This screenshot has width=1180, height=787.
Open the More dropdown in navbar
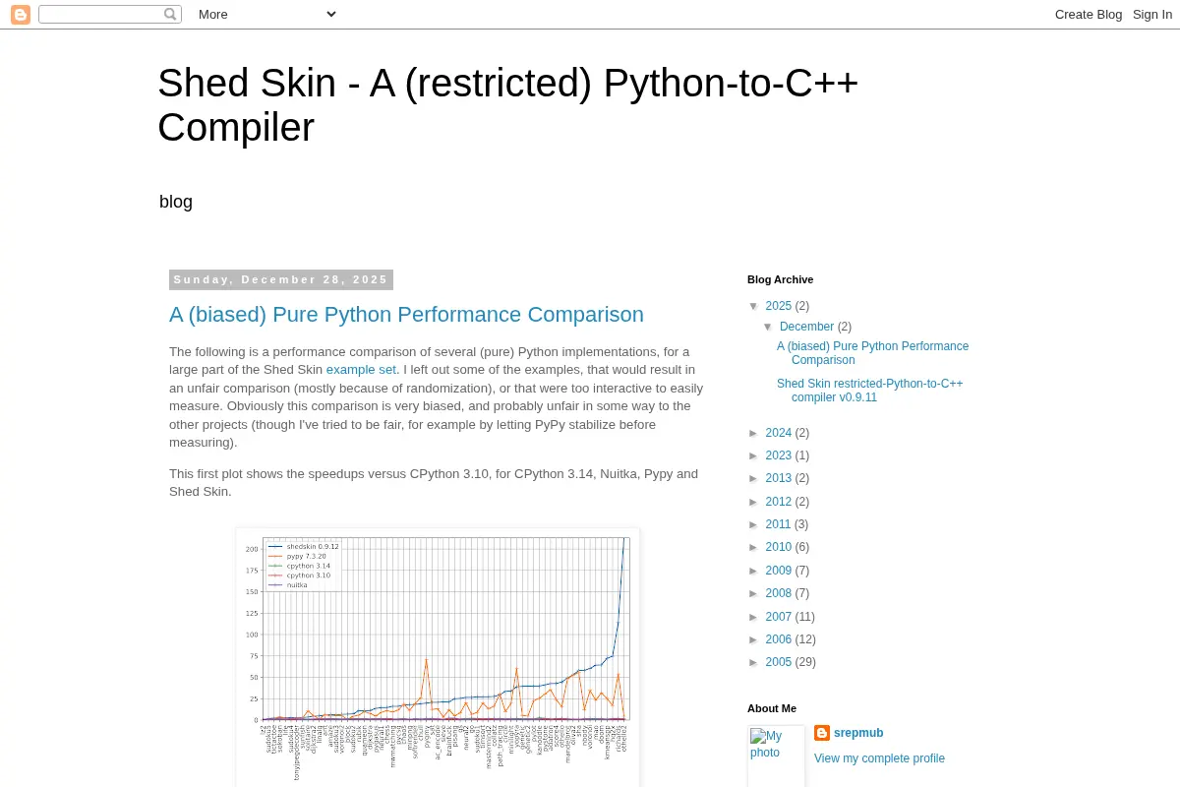coord(266,14)
